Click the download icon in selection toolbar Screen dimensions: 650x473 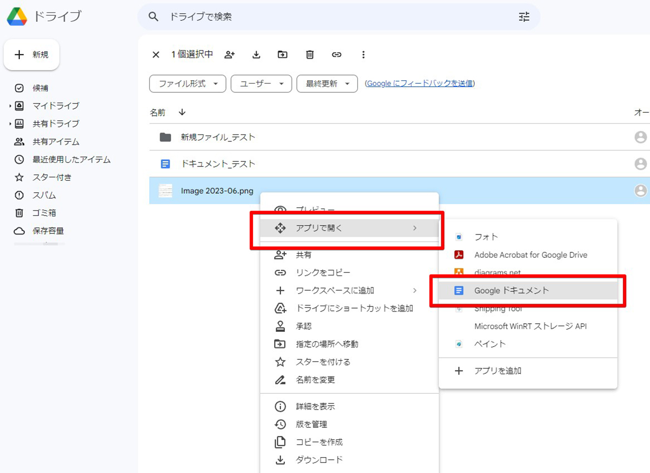click(256, 55)
